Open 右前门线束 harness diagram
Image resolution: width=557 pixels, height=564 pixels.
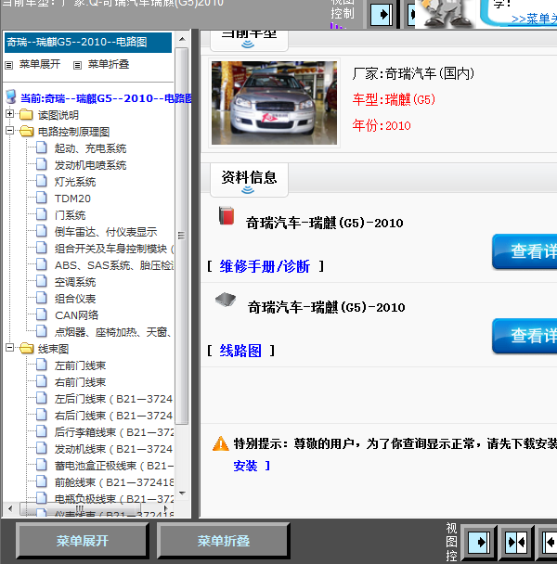[80, 382]
